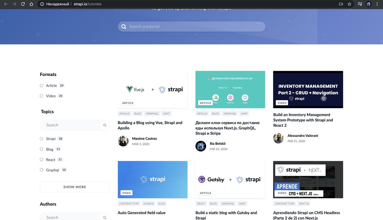Image resolution: width=383 pixels, height=220 pixels.
Task: Click BLOG tag under Nuxt delivery card
Action: [215, 114]
